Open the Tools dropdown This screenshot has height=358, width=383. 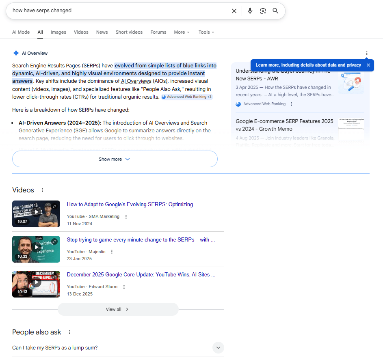pos(206,32)
